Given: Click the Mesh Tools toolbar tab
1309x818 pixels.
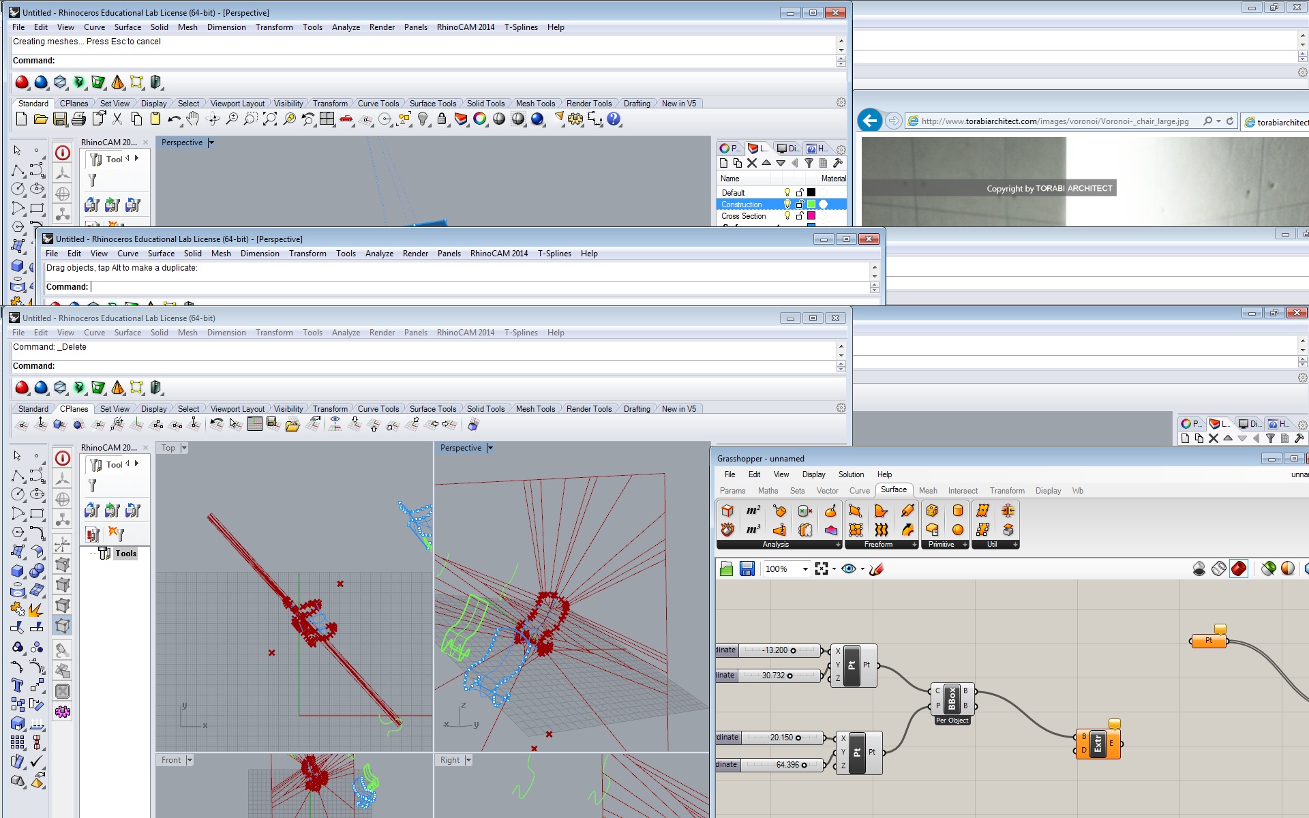Looking at the screenshot, I should (535, 104).
